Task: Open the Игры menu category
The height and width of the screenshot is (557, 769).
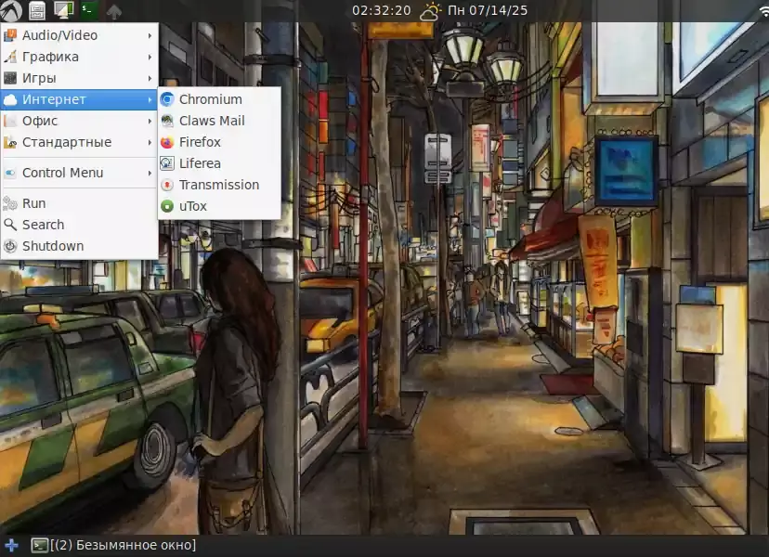Action: click(79, 79)
